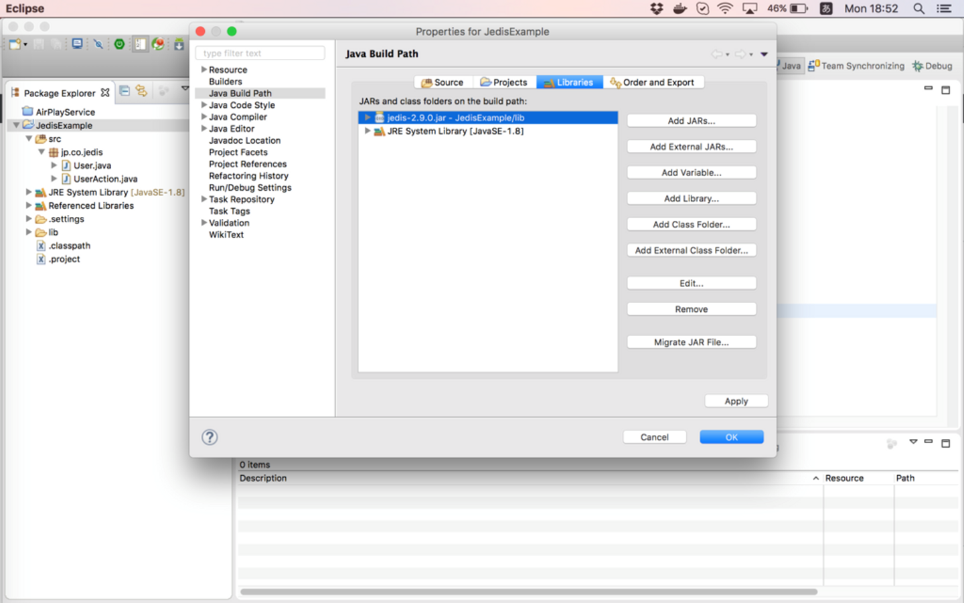
Task: Open the dialog help question mark
Action: [210, 437]
